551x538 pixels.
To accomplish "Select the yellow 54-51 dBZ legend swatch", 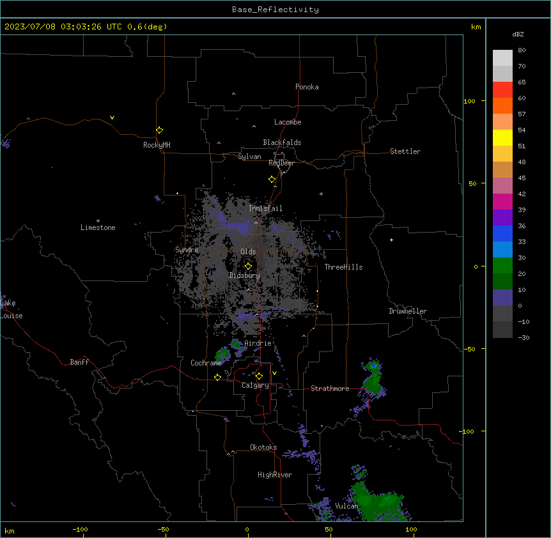I will (502, 137).
